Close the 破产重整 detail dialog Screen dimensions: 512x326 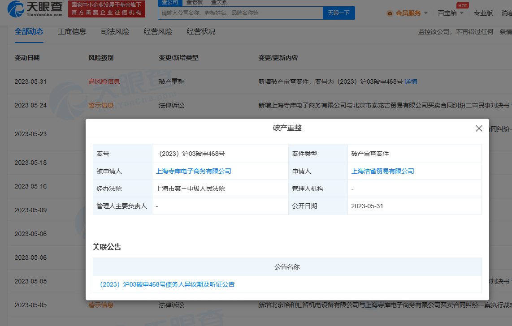pos(479,128)
